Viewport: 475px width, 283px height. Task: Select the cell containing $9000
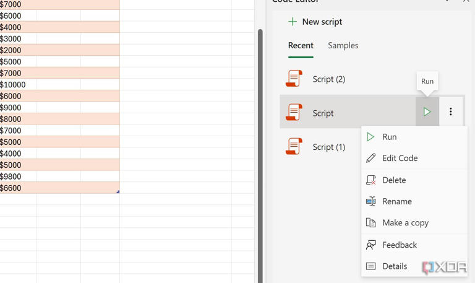coord(18,107)
